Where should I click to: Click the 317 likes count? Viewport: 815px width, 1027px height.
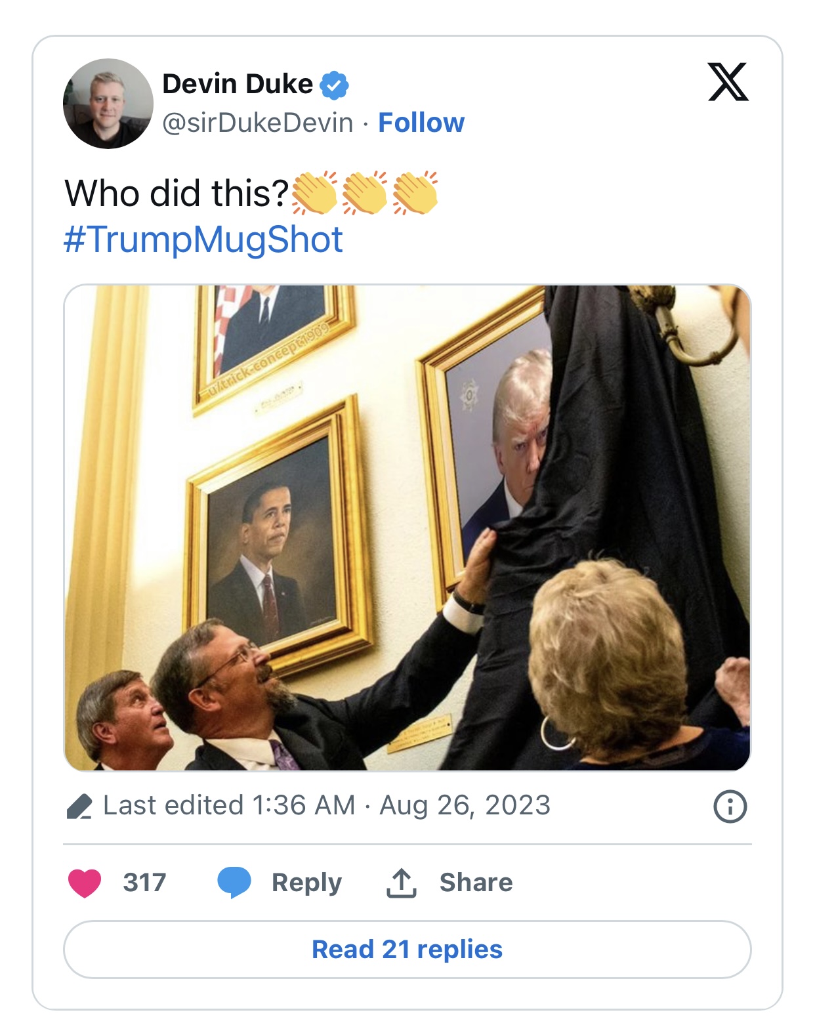(x=144, y=883)
